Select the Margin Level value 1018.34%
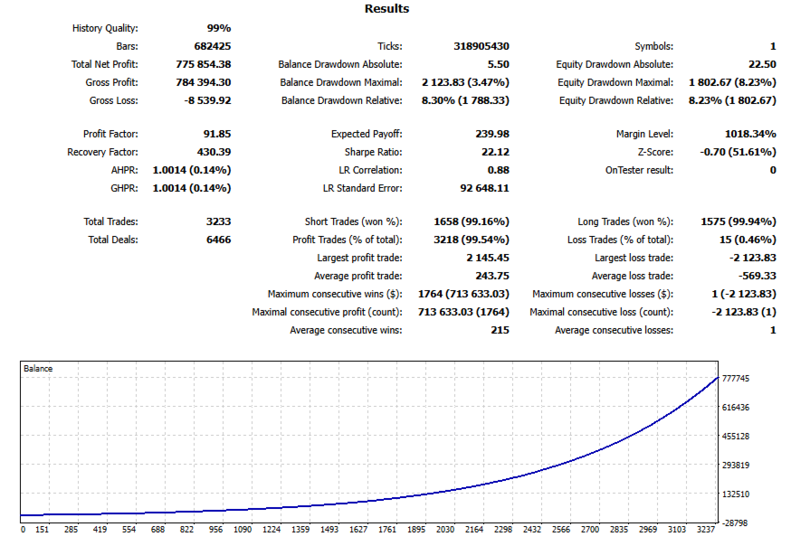 point(750,134)
